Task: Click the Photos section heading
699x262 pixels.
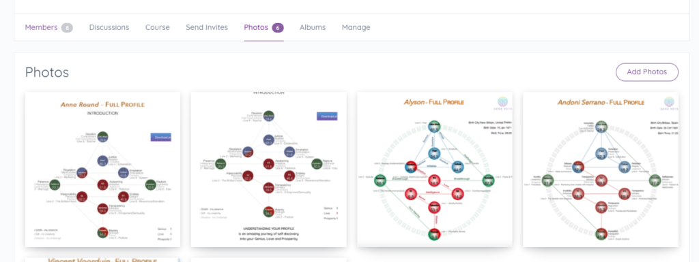Action: (x=47, y=72)
